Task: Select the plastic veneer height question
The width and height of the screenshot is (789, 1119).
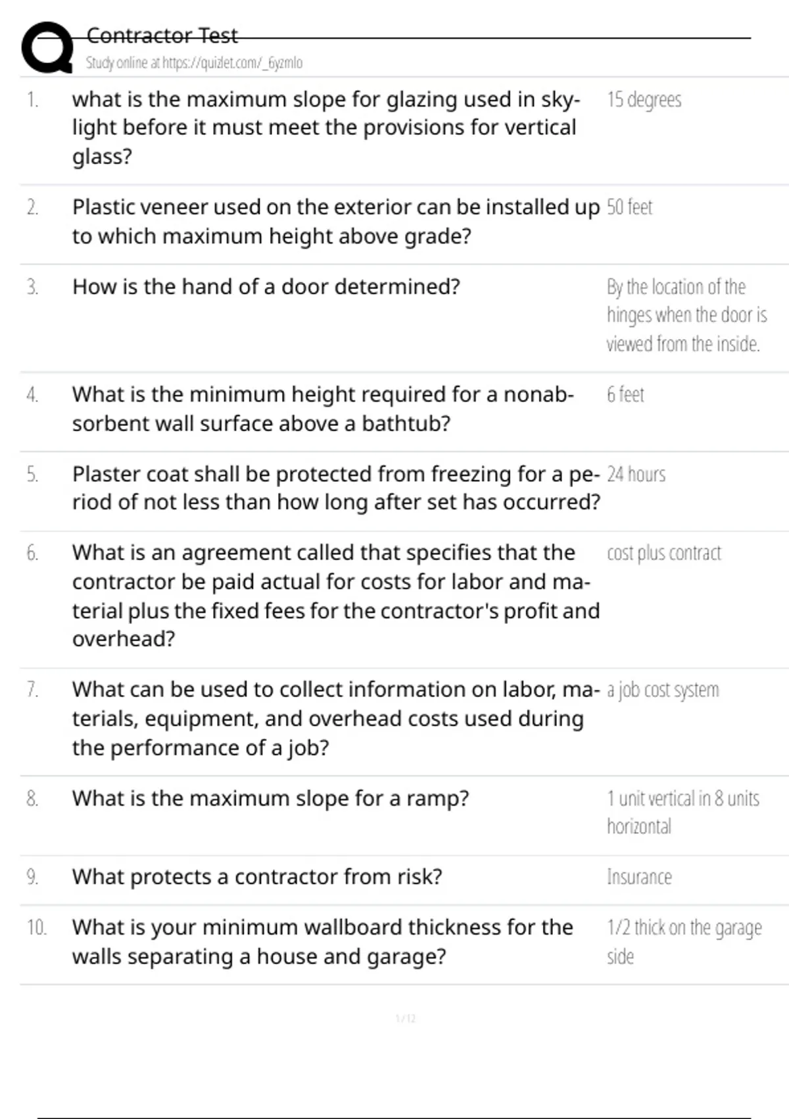Action: coord(335,221)
